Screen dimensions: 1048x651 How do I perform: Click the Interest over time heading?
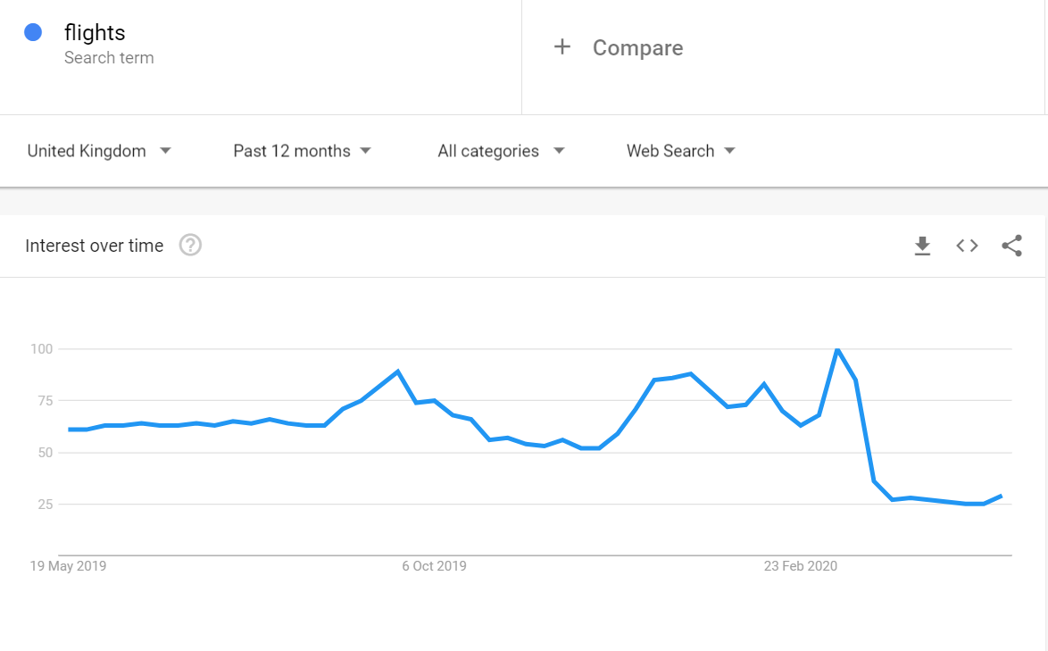click(x=95, y=246)
